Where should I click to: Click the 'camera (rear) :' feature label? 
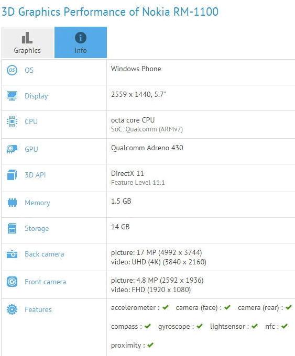click(x=260, y=308)
